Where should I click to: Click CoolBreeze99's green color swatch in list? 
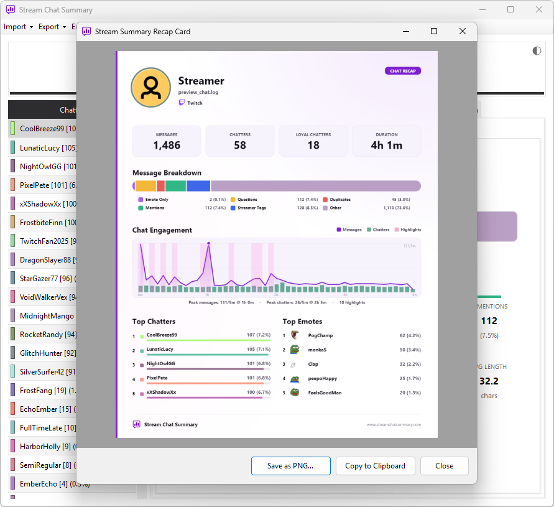(x=12, y=128)
